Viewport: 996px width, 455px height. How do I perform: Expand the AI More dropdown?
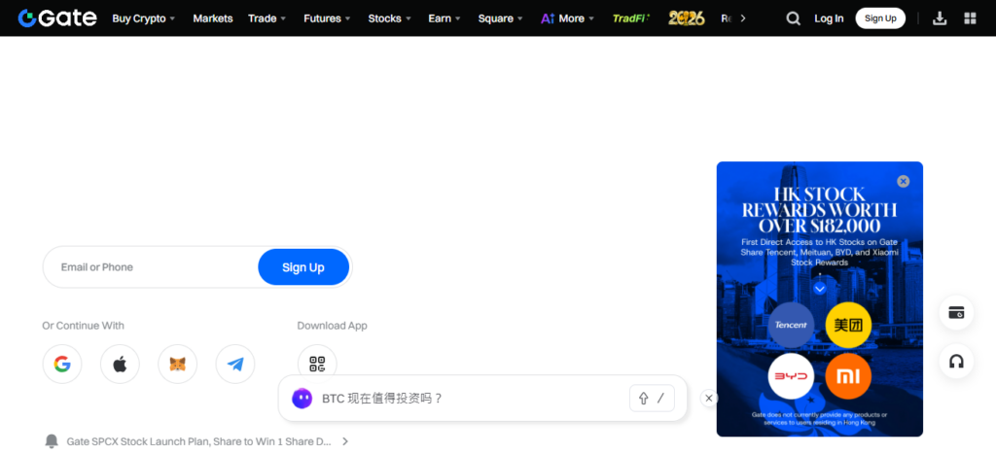(x=568, y=18)
